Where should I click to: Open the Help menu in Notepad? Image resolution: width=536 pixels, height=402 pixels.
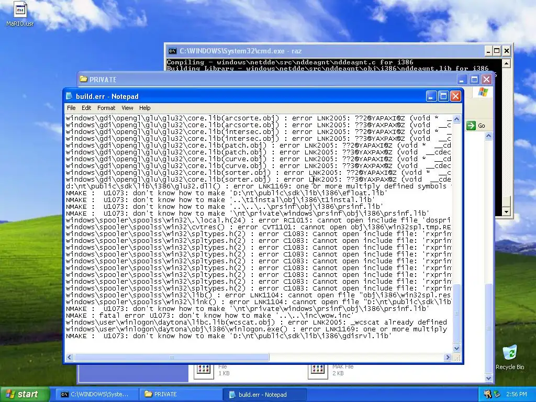[144, 108]
